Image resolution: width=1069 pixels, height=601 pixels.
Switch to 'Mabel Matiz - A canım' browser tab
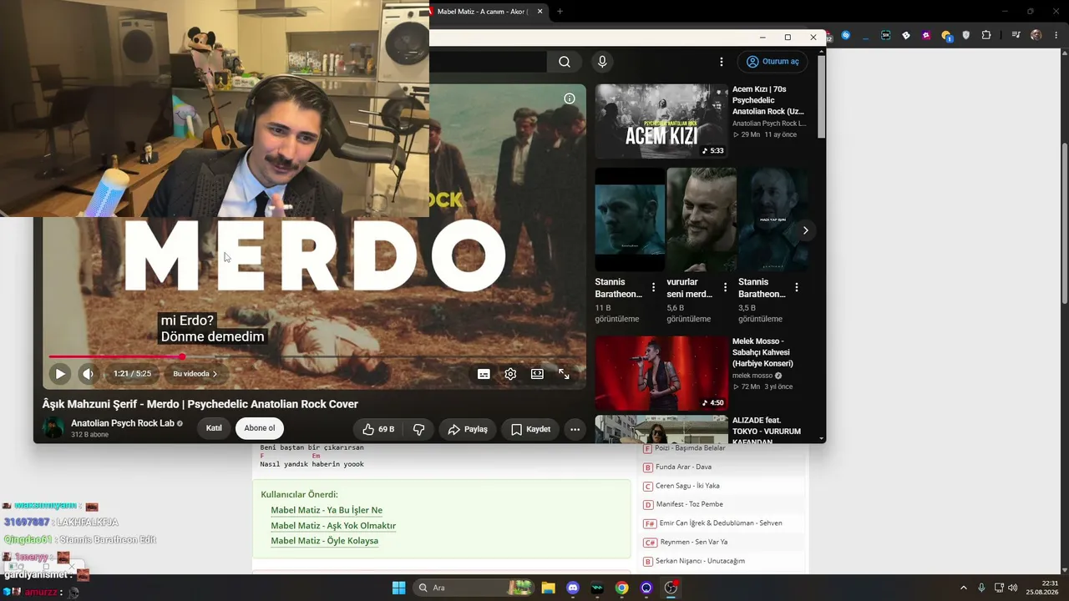click(482, 12)
